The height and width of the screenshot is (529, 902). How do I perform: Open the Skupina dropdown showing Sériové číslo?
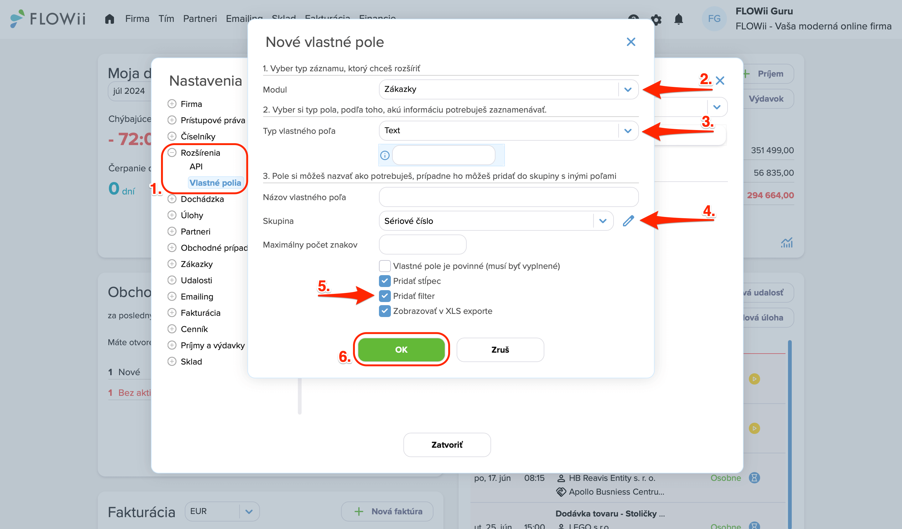[x=496, y=221]
